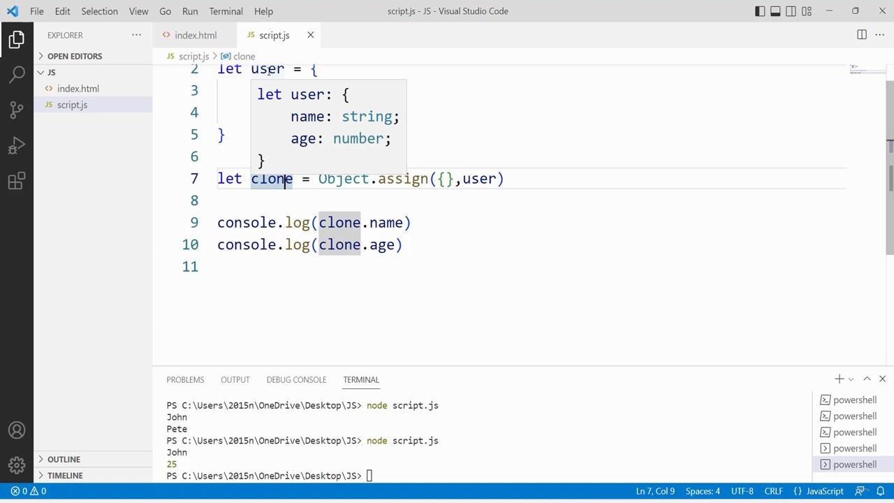
Task: Open Run and Debug view
Action: click(x=17, y=146)
